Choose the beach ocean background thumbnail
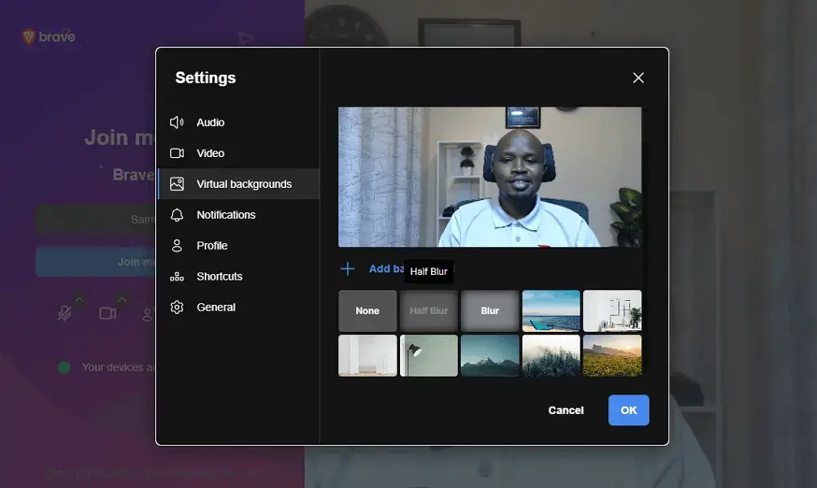 551,311
